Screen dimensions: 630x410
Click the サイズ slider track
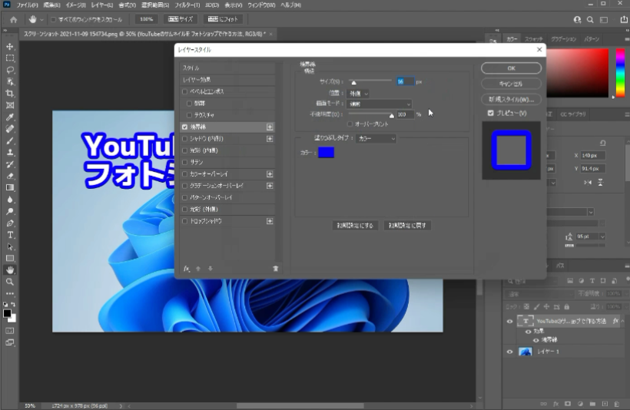[x=370, y=81]
